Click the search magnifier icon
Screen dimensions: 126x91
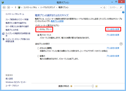click(121, 7)
